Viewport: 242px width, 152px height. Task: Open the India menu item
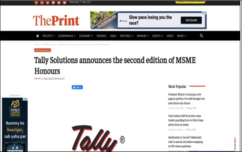point(113,36)
